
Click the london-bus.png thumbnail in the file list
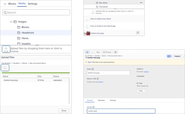click(87, 33)
